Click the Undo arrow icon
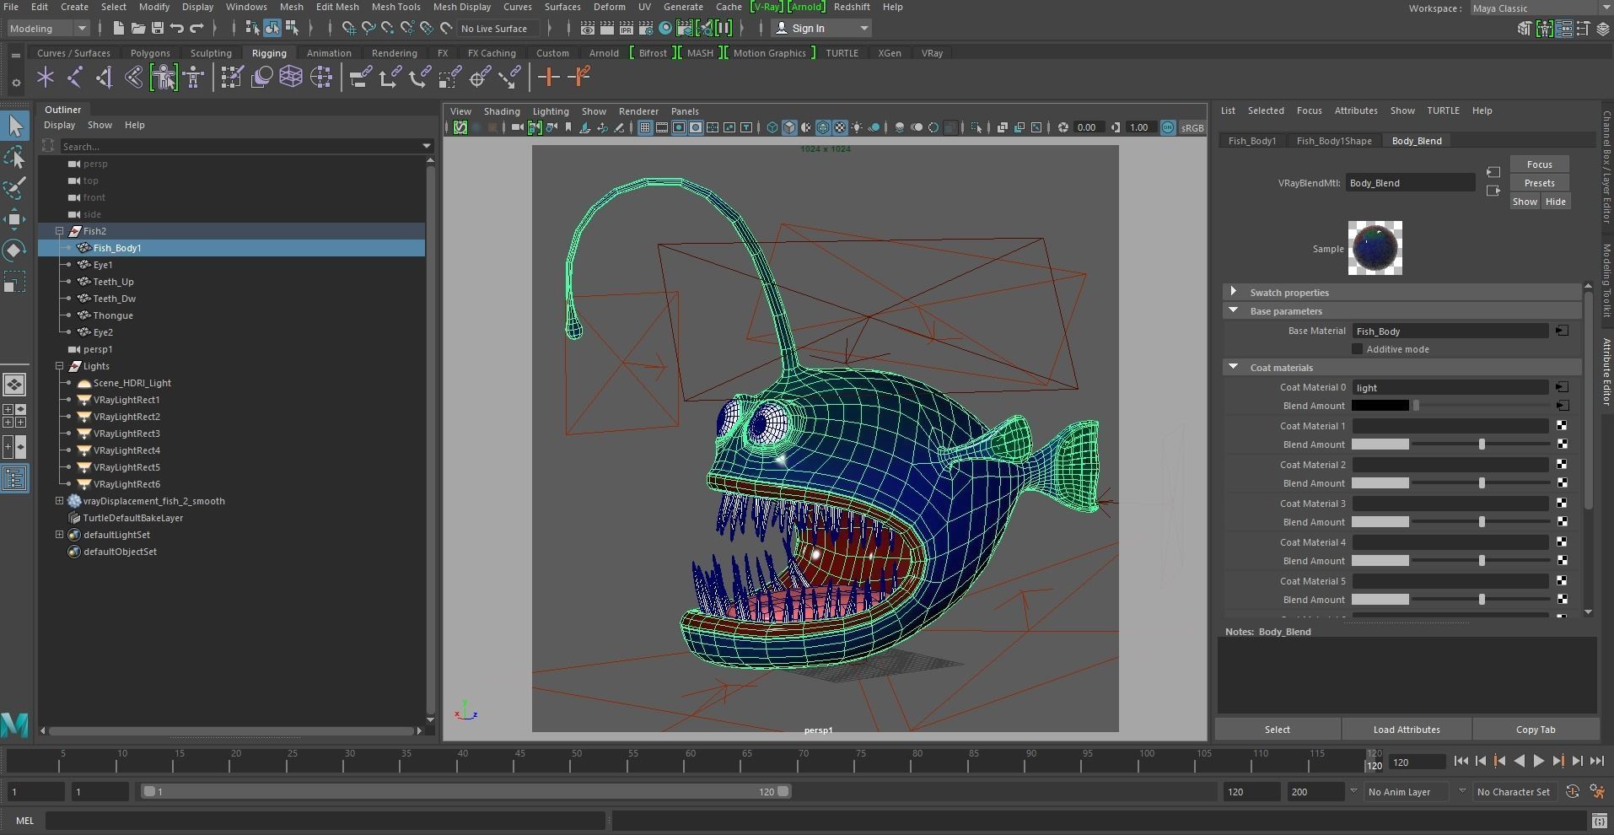This screenshot has height=835, width=1614. pos(177,29)
